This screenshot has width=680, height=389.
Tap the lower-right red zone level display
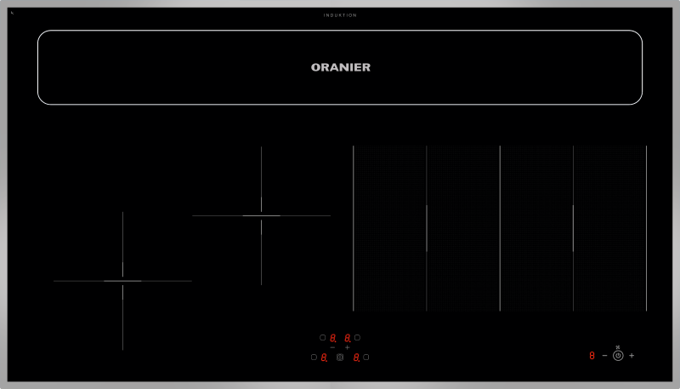356,358
